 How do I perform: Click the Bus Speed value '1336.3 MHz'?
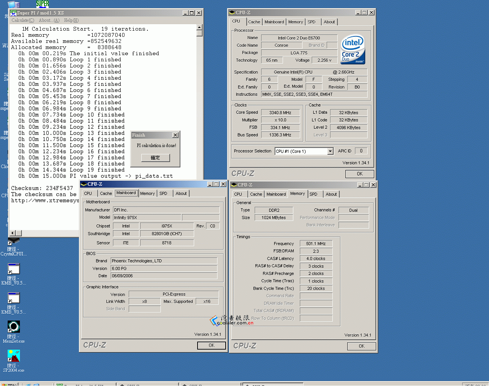coord(280,135)
